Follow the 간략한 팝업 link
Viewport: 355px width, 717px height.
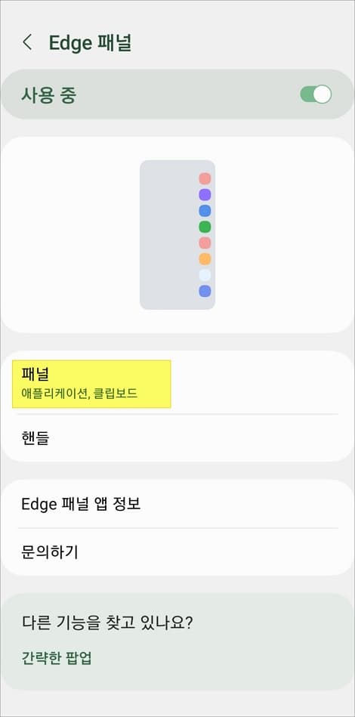point(57,658)
